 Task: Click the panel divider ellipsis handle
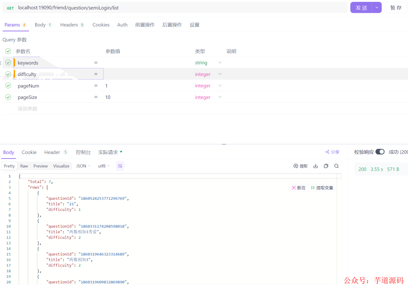[224, 144]
